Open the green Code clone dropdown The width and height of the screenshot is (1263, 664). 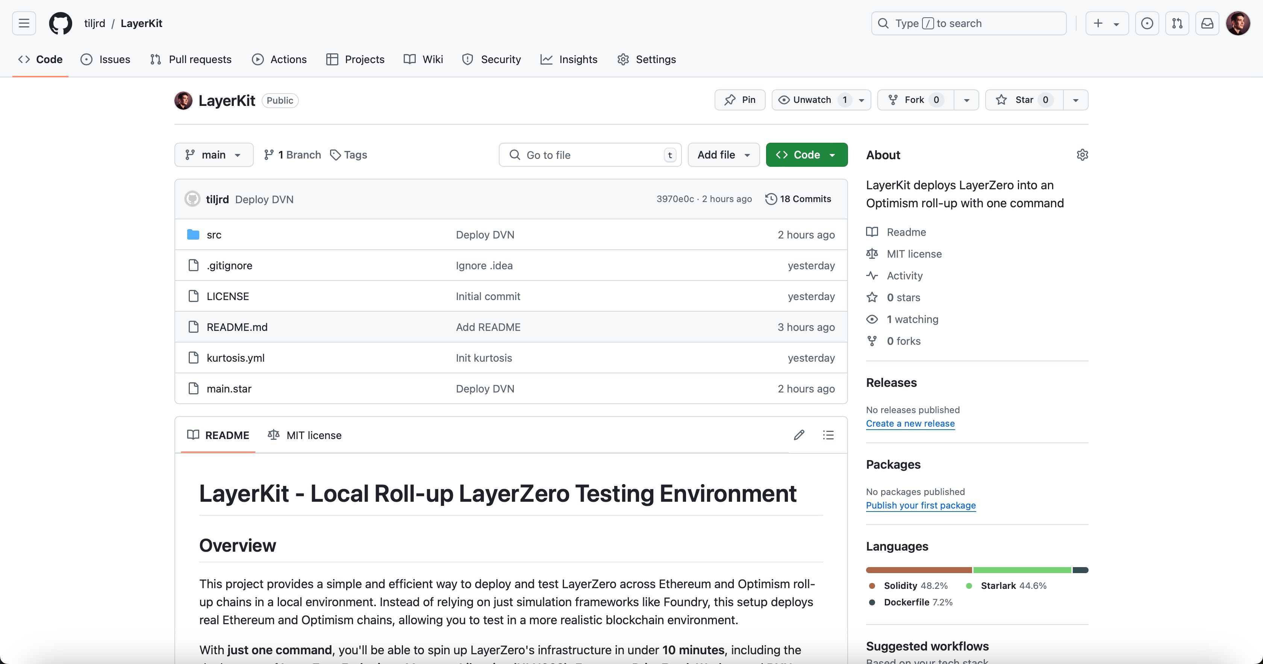coord(807,155)
